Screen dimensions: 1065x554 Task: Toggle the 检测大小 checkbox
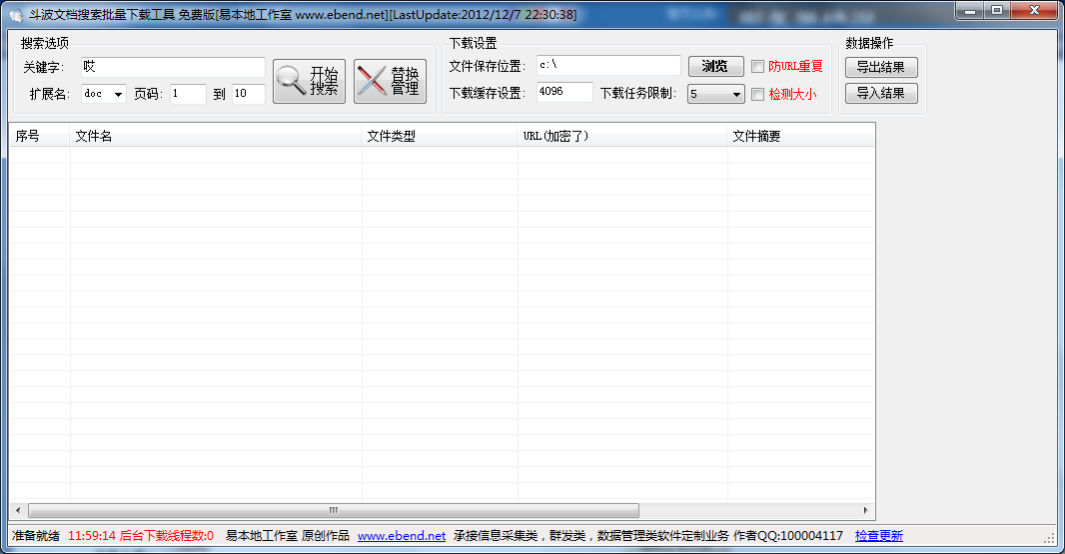click(x=758, y=95)
